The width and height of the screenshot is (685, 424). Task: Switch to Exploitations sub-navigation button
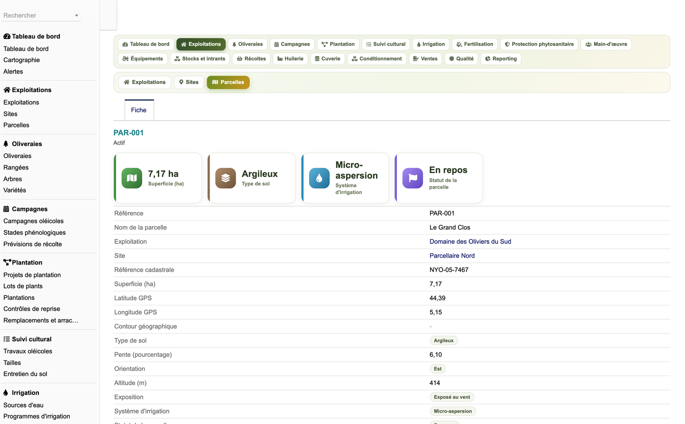[x=145, y=82]
